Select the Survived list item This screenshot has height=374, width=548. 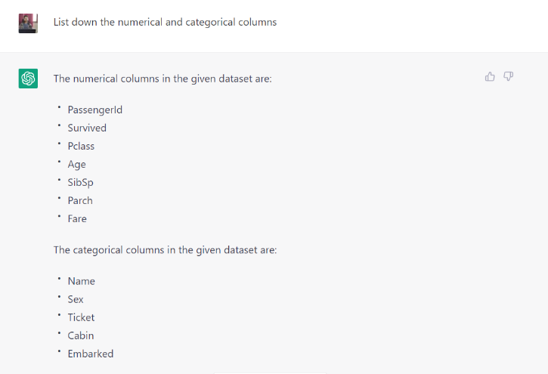tap(87, 128)
